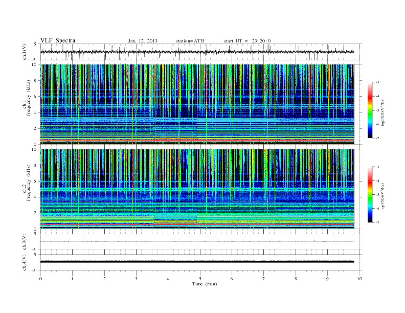Click the ch.1 color bar "log(PSD)(V²/Hz)" label

pyautogui.click(x=383, y=112)
